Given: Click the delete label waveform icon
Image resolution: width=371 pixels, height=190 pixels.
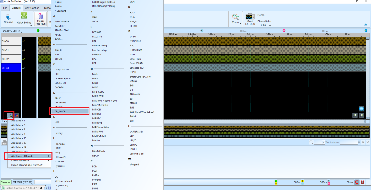Looking at the screenshot, I should pos(17,115).
